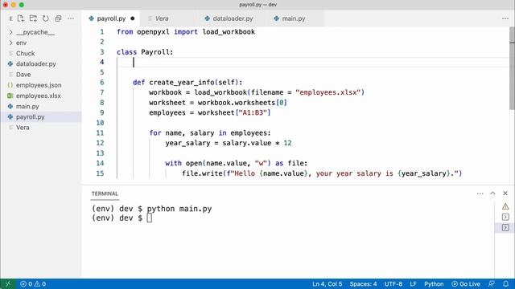The height and width of the screenshot is (289, 515).
Task: Switch to the payroll.py editor tab
Action: coord(111,18)
